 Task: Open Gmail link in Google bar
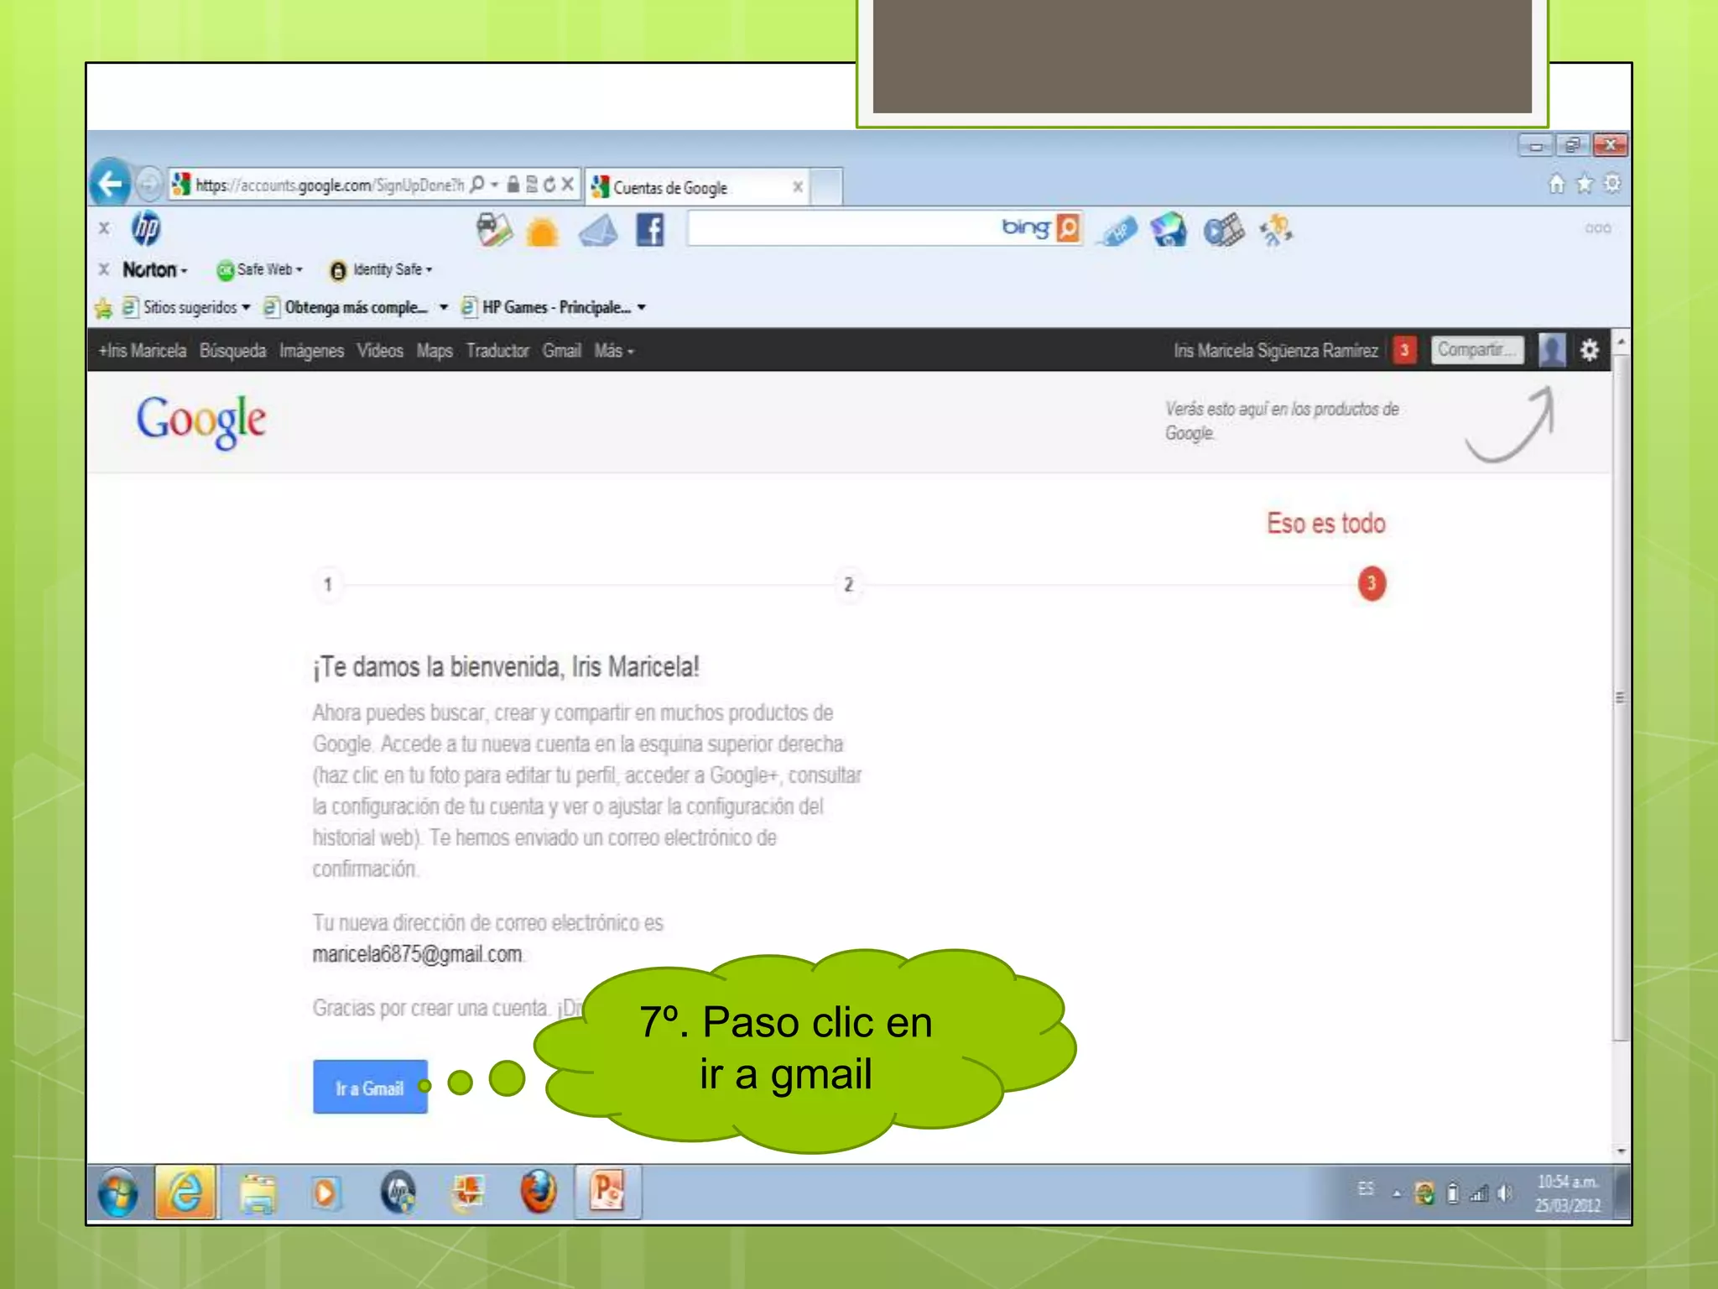click(561, 351)
